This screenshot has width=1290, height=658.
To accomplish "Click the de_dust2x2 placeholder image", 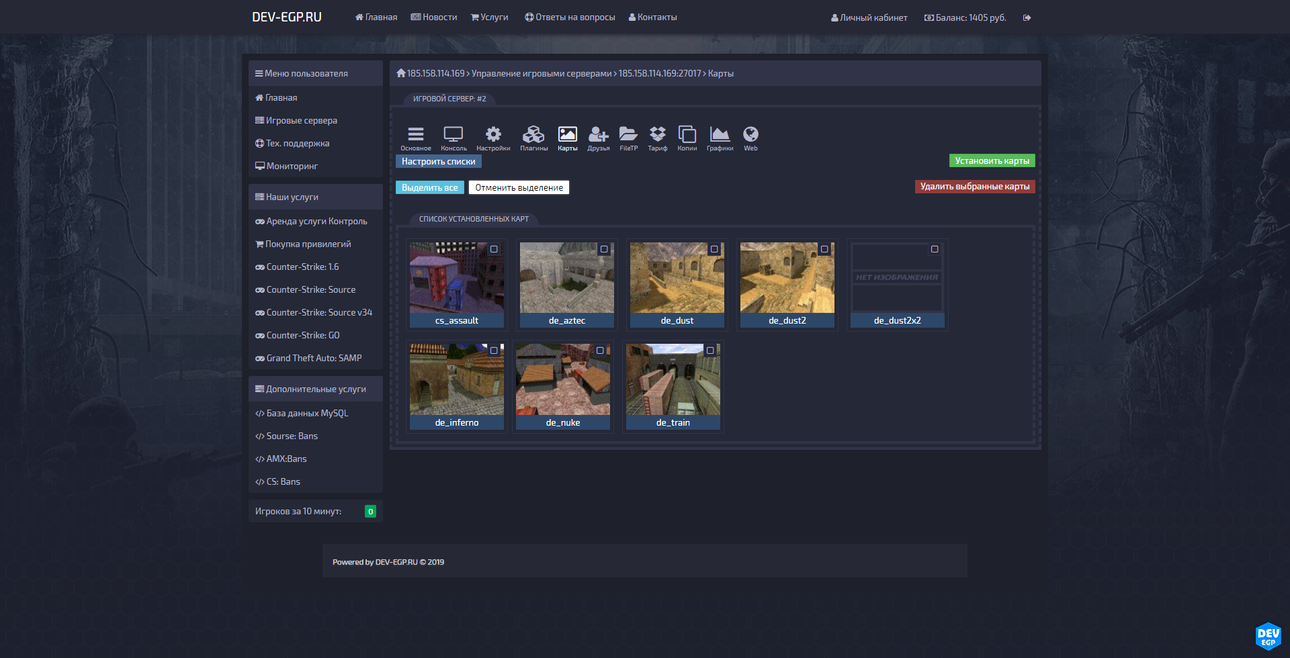I will (x=898, y=277).
